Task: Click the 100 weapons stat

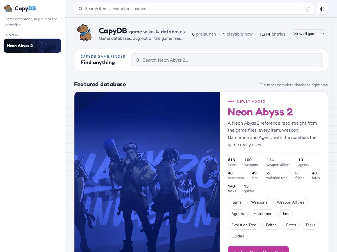Action: [x=251, y=162]
